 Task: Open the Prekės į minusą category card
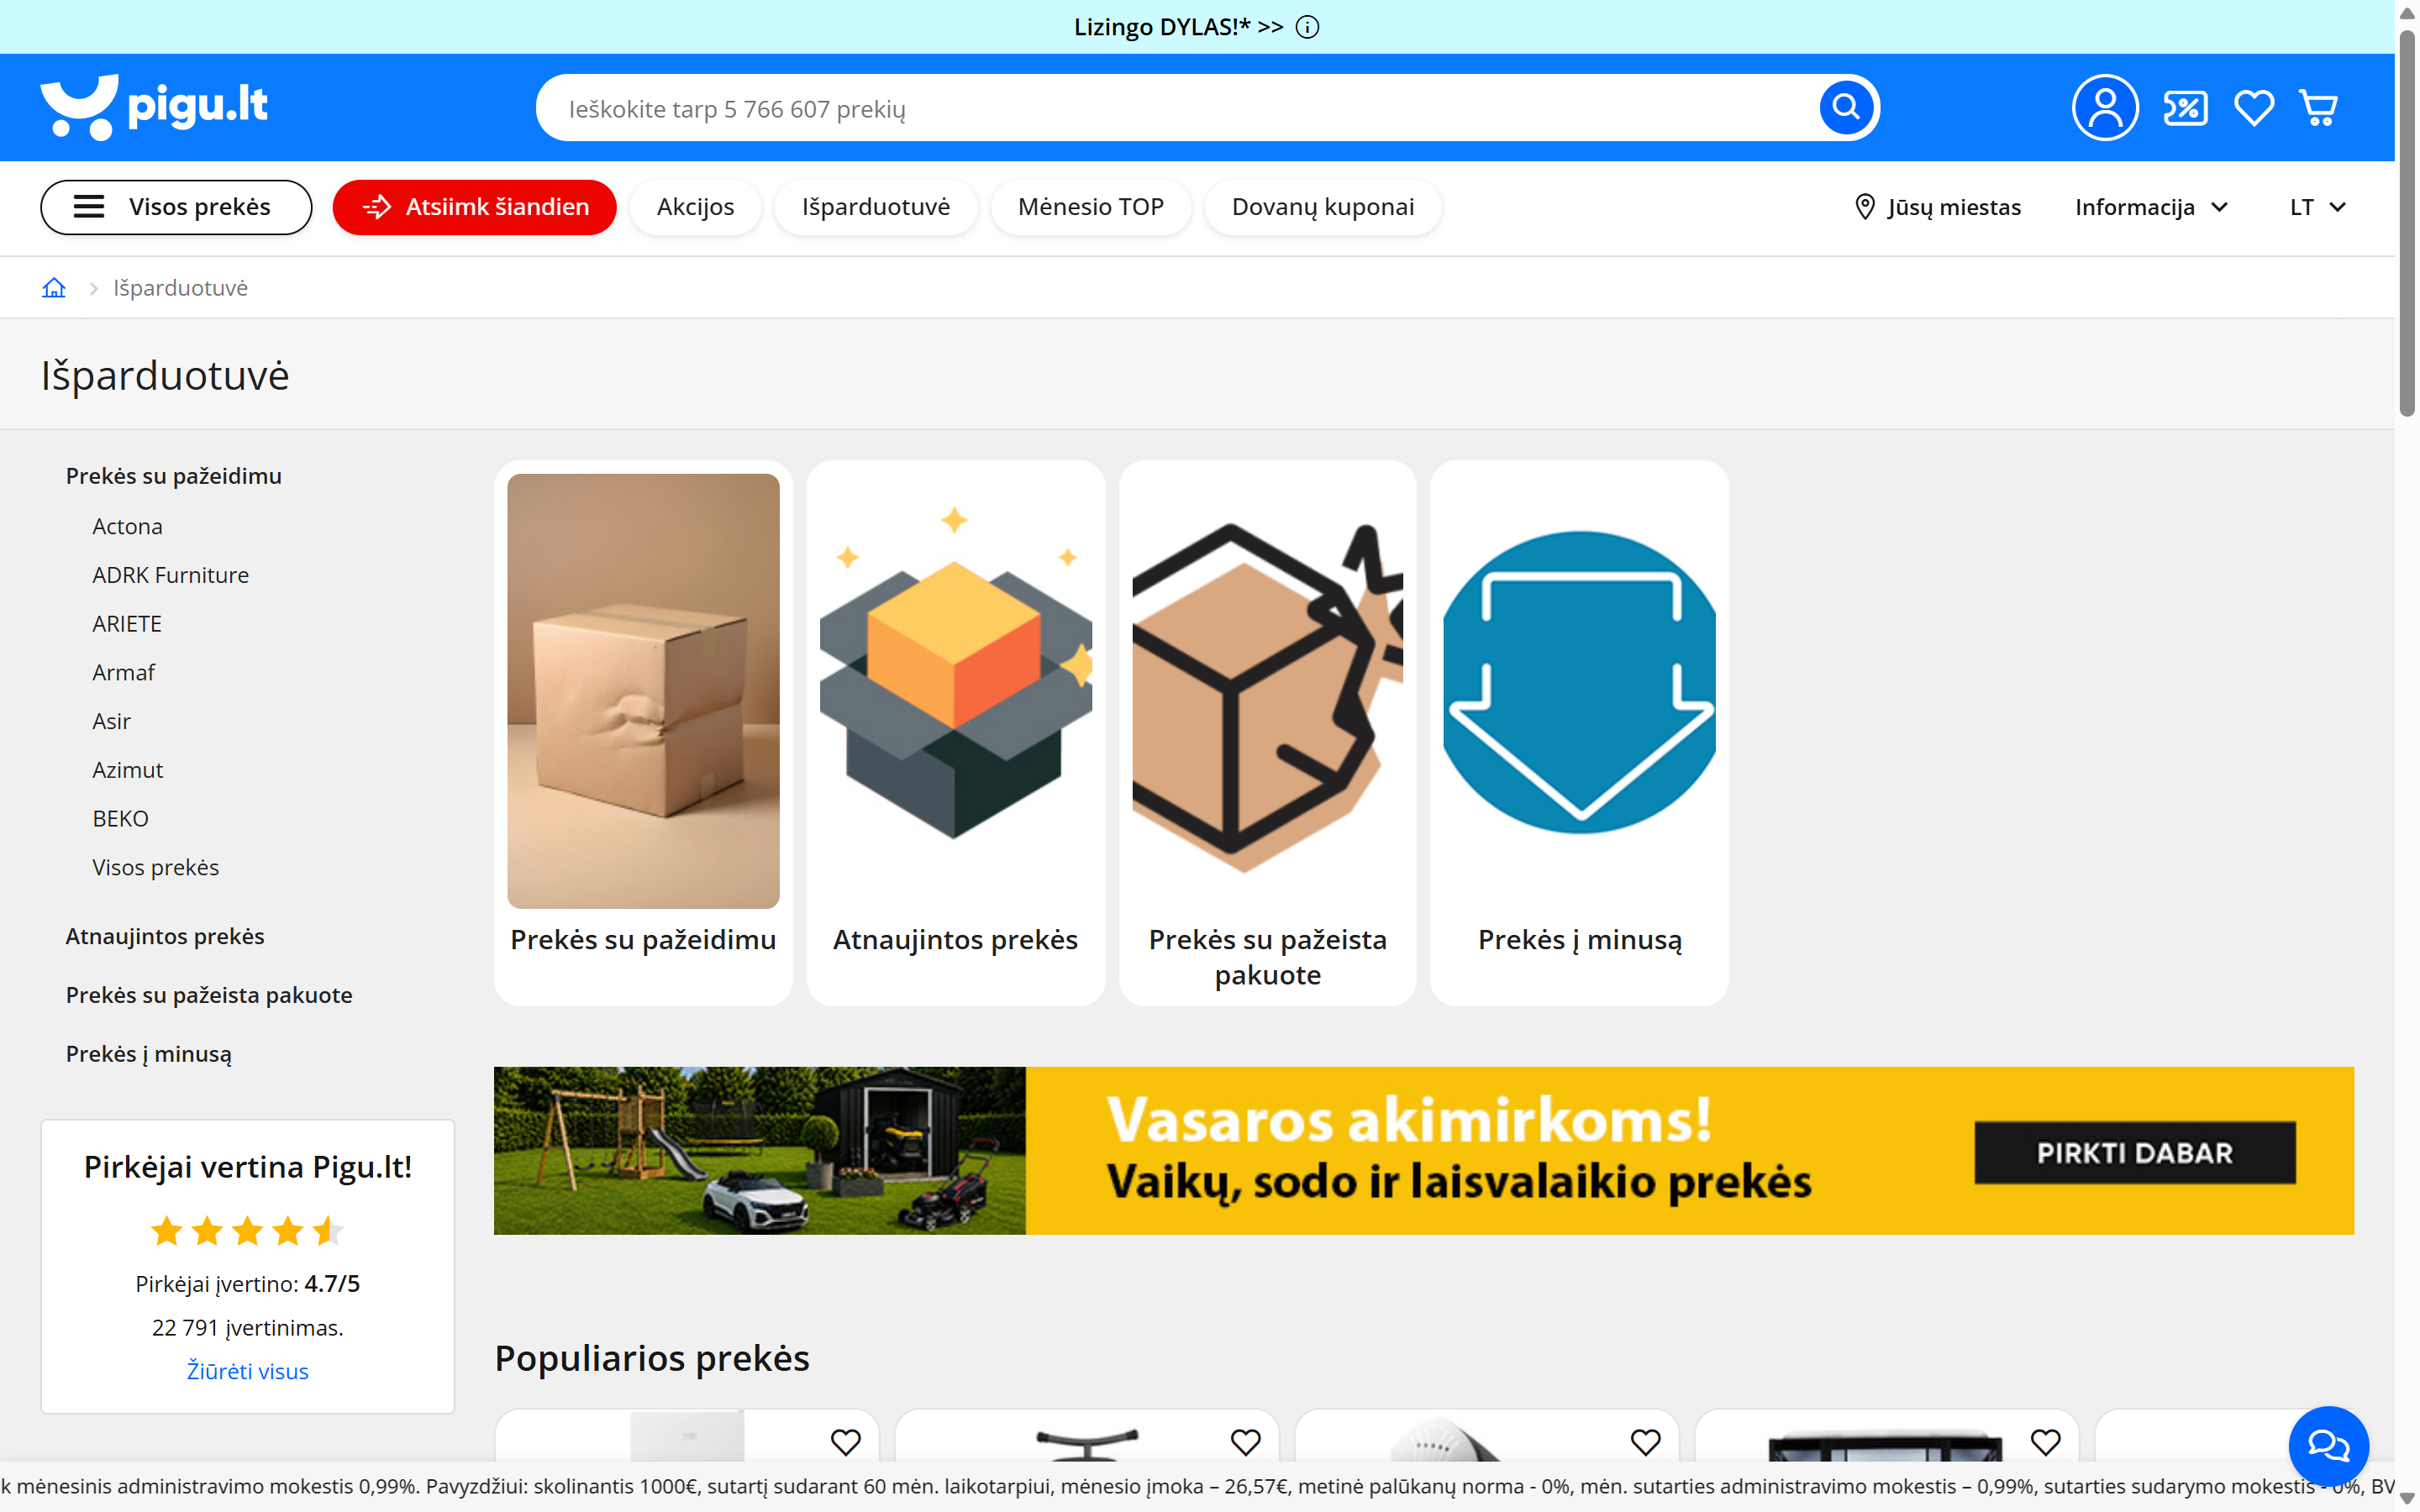point(1579,733)
